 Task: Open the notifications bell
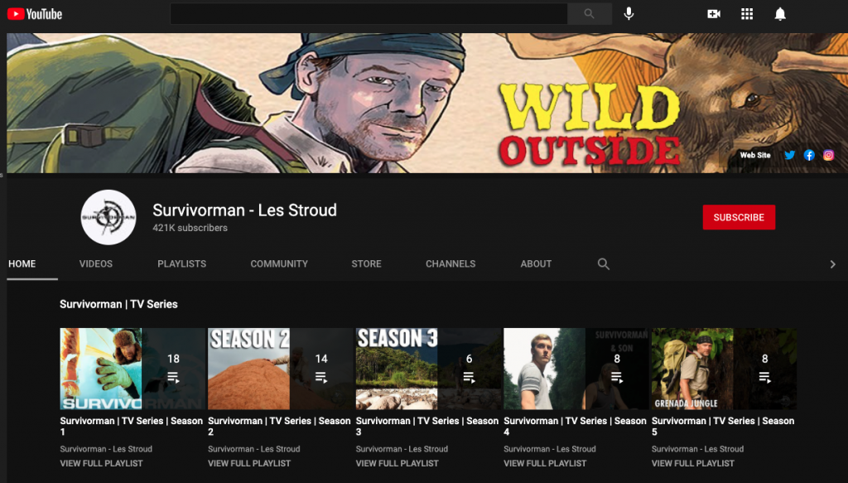[x=780, y=14]
